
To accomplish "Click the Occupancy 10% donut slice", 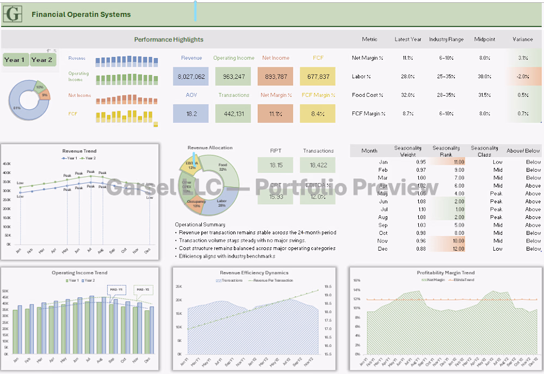I will pos(195,204).
